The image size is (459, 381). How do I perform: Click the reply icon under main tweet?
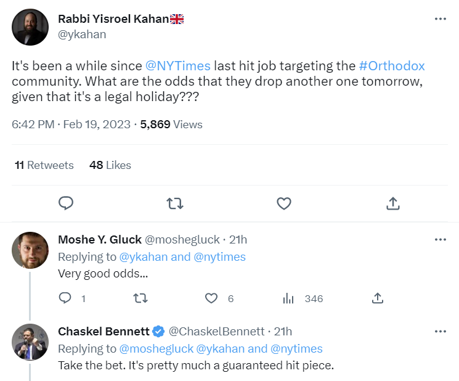[66, 203]
